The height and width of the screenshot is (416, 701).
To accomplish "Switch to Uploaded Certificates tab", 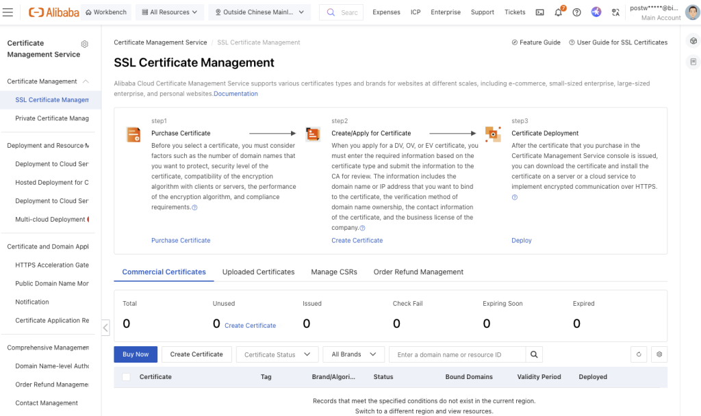I will point(258,272).
